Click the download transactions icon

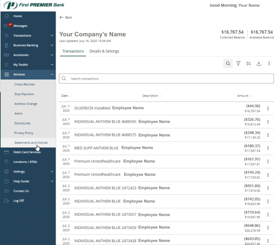pos(258,64)
